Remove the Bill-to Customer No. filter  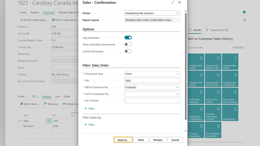(84, 87)
